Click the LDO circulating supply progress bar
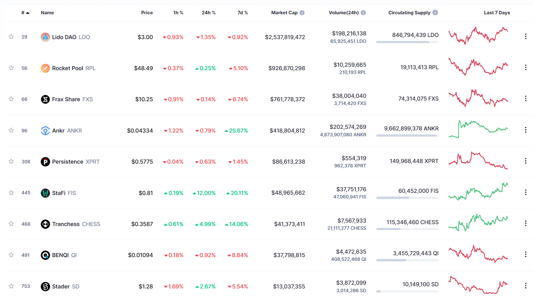Screen dimensions: 534x299 click(x=407, y=42)
